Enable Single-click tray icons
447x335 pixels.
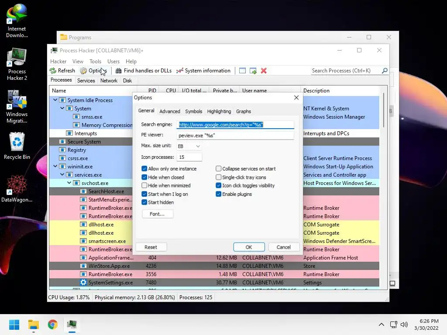click(218, 177)
